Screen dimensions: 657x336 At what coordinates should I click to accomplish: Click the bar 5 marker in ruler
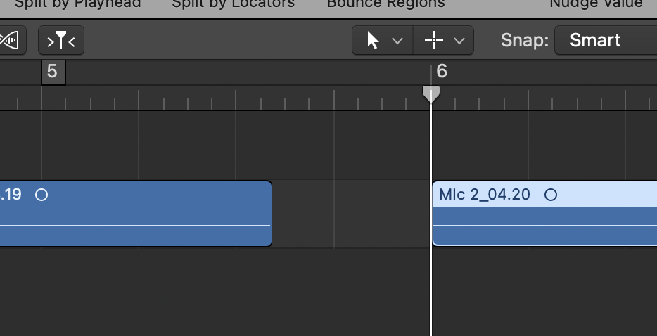click(x=53, y=72)
